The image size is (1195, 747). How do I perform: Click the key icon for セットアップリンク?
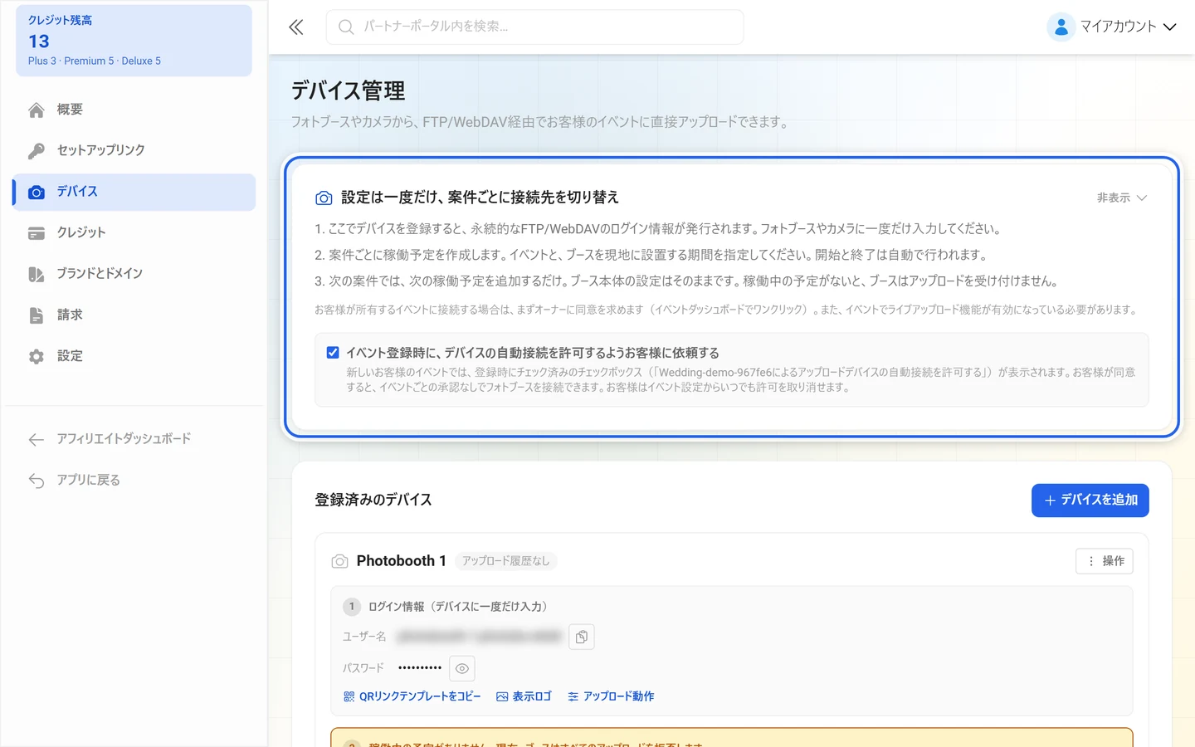tap(37, 150)
